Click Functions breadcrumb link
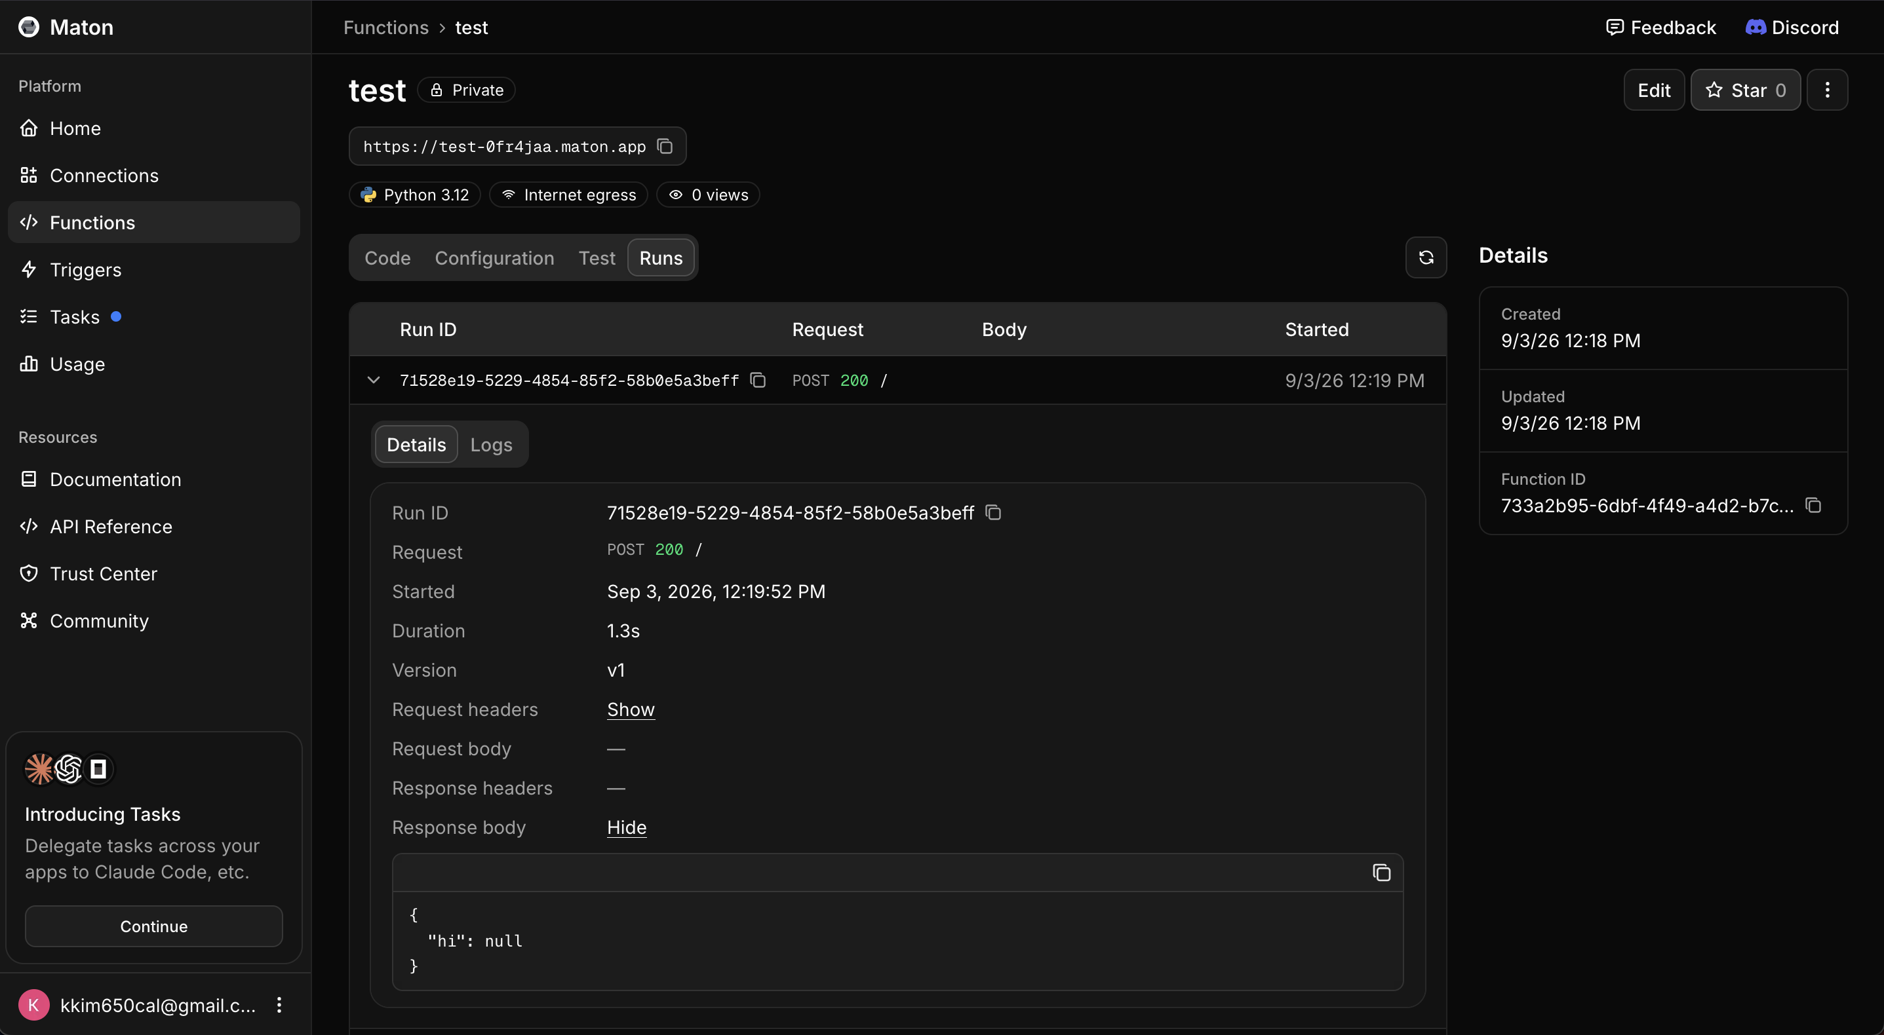The width and height of the screenshot is (1884, 1035). coord(386,28)
